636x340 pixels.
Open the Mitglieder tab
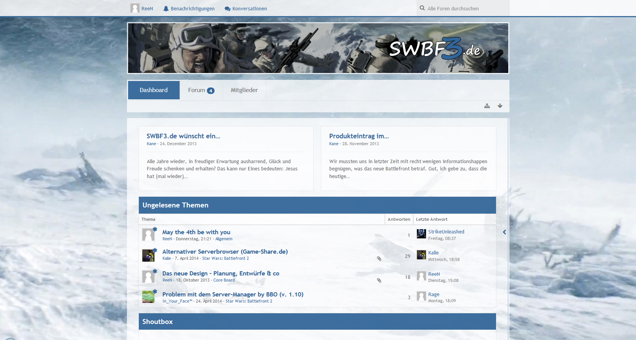(x=244, y=90)
